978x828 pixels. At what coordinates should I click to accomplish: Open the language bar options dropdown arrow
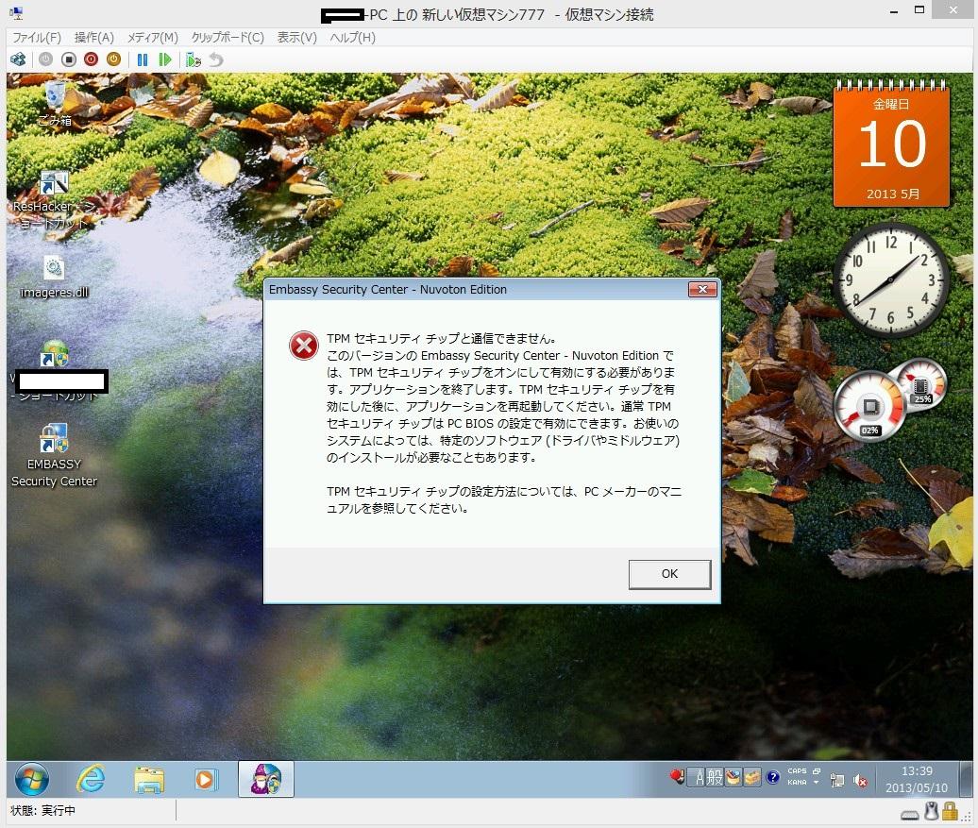point(816,783)
